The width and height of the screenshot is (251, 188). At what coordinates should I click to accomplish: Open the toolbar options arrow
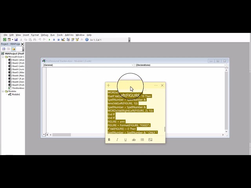click(x=129, y=40)
